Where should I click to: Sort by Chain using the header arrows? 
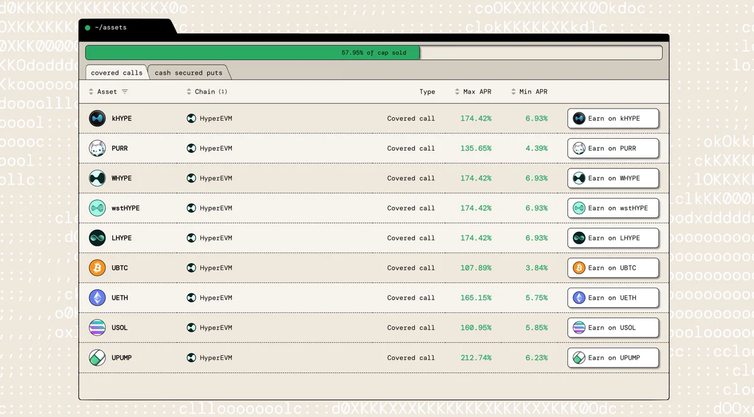tap(189, 92)
